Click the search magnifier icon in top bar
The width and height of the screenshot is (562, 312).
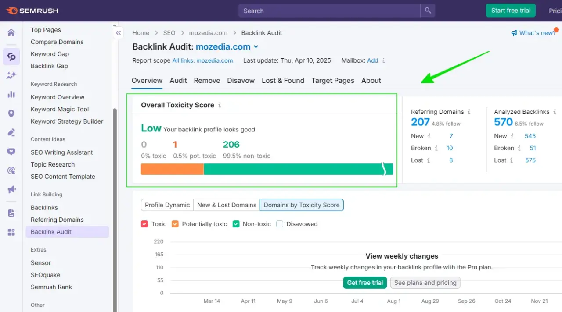pyautogui.click(x=428, y=10)
